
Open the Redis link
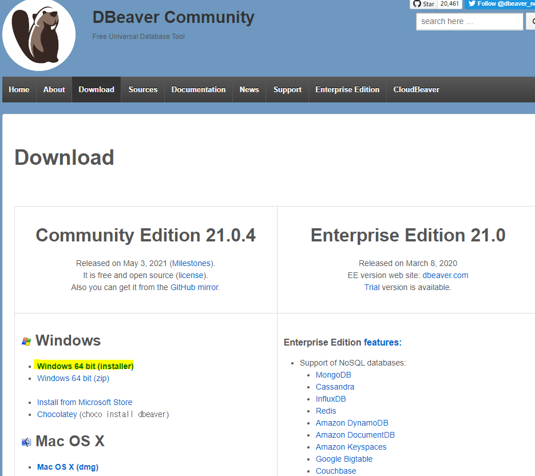(326, 411)
